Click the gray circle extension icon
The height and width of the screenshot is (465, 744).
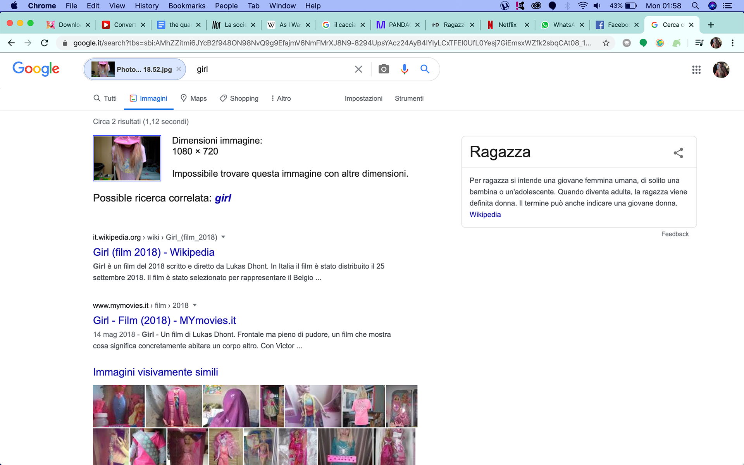pos(627,43)
